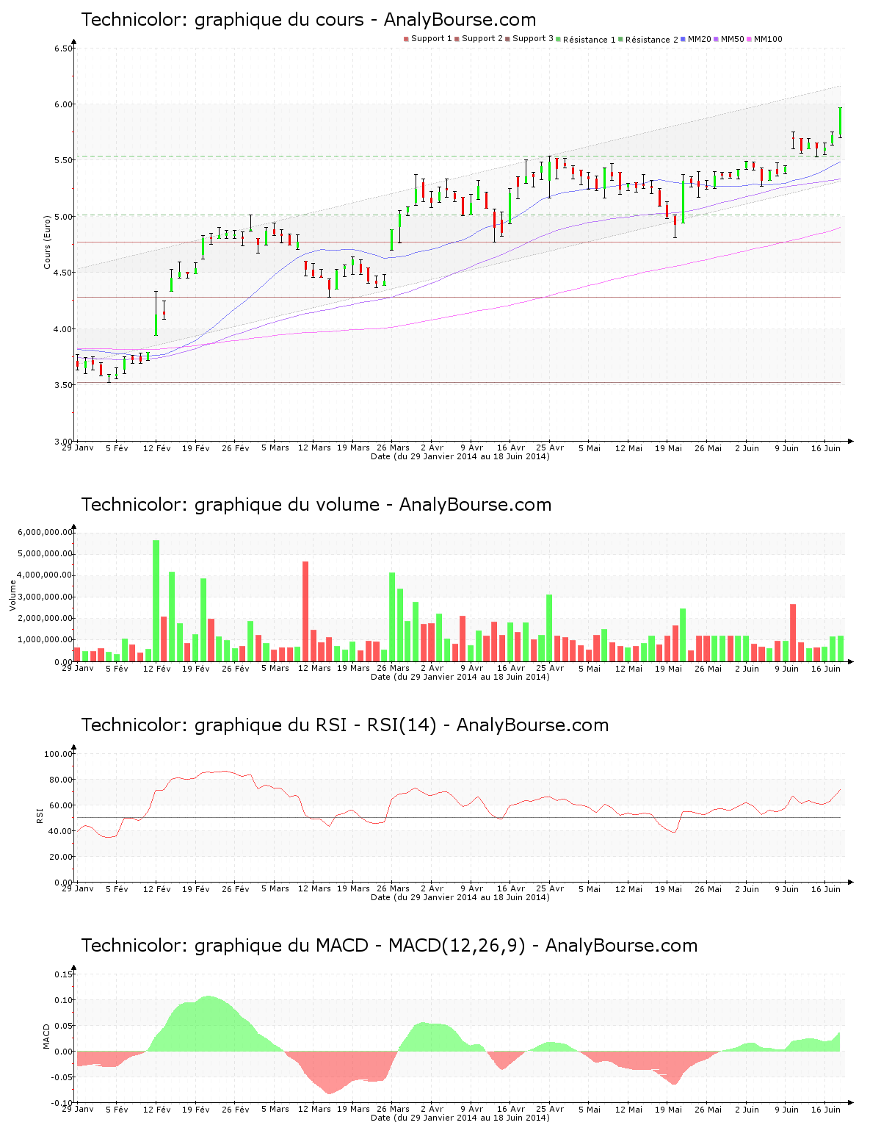This screenshot has width=881, height=1139.
Task: Click the MM50 legend entry
Action: pyautogui.click(x=730, y=39)
